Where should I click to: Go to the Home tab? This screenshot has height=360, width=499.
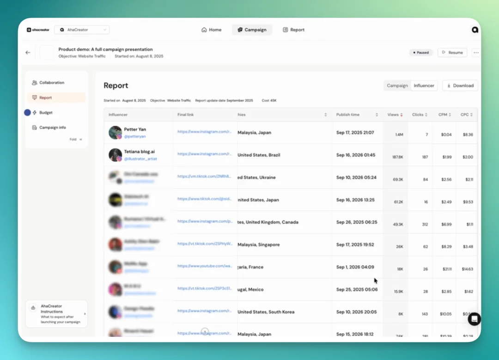pyautogui.click(x=211, y=30)
